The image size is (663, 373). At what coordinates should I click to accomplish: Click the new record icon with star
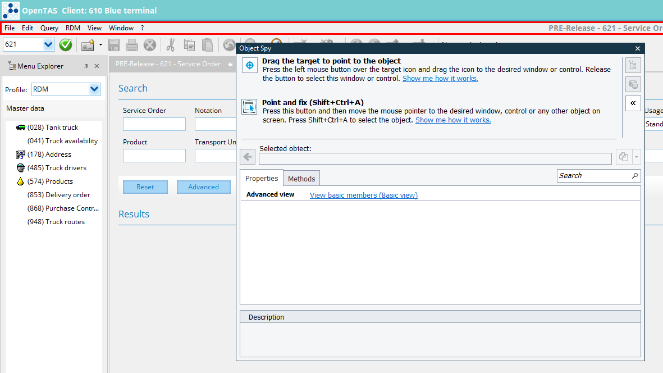[x=88, y=44]
